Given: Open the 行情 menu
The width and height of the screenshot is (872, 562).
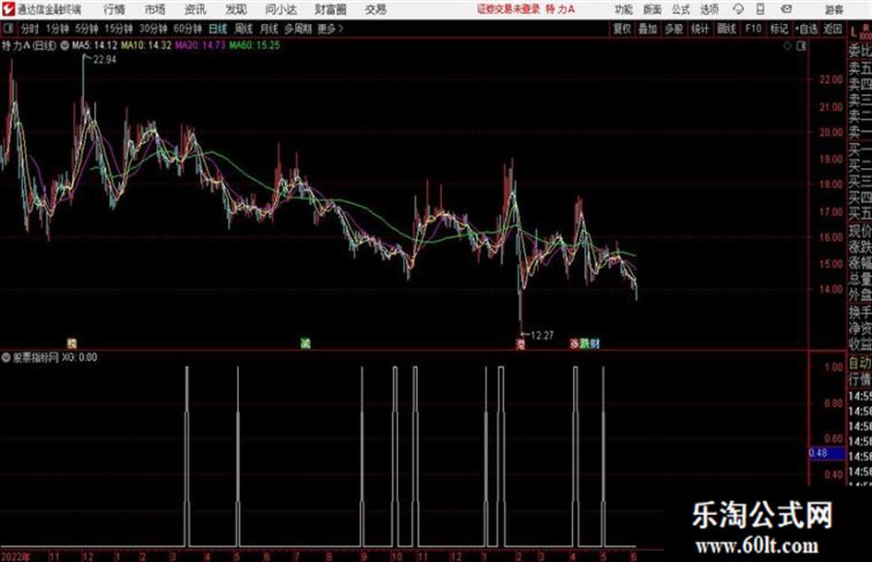Looking at the screenshot, I should [114, 9].
